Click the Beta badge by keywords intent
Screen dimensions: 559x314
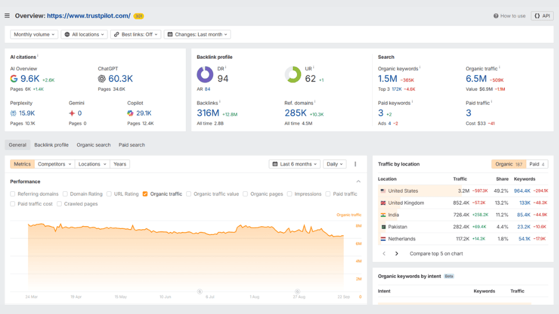click(449, 276)
